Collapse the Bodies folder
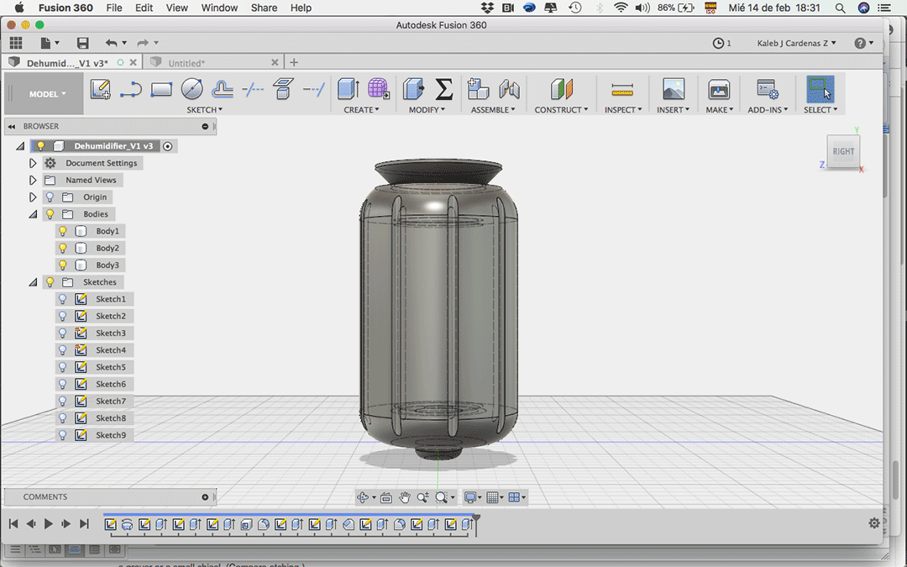The width and height of the screenshot is (907, 567). click(x=33, y=214)
